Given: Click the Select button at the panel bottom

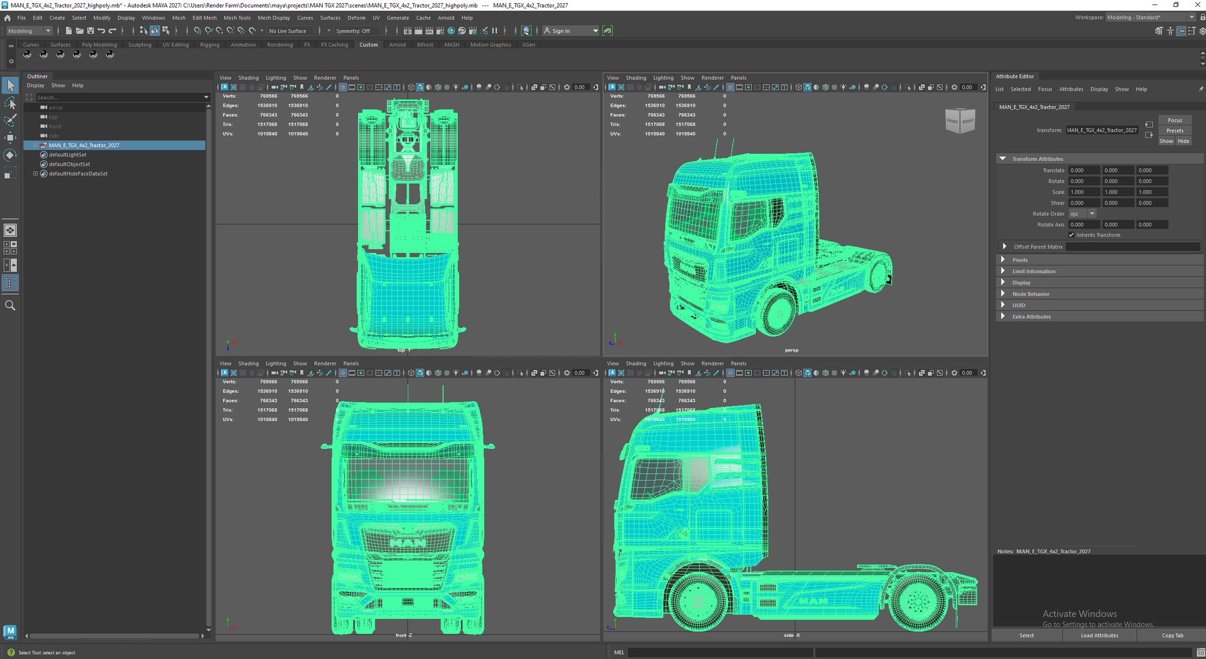Looking at the screenshot, I should [1026, 636].
